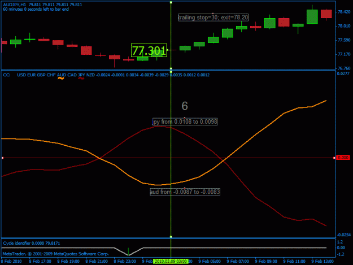The width and height of the screenshot is (353, 265).
Task: Select the trailing stop=30; exit=78.20 label
Action: [213, 18]
